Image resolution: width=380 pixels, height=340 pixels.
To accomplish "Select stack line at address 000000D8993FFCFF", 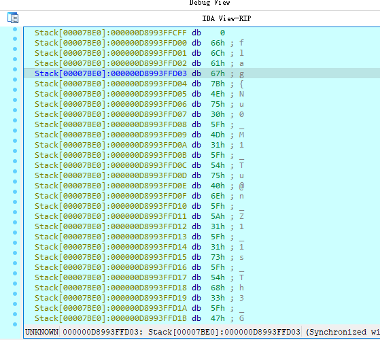I will [130, 33].
